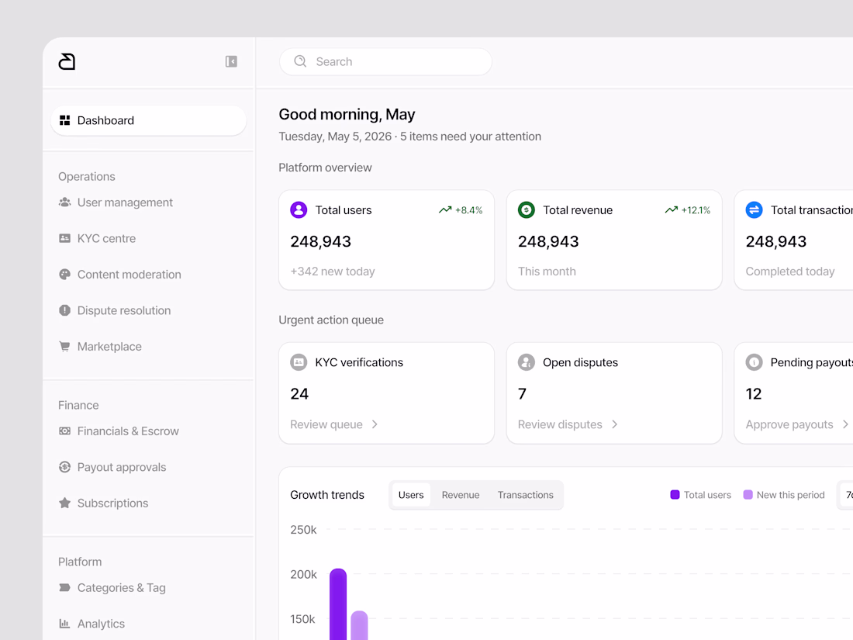Open the Total revenue card
The width and height of the screenshot is (853, 640).
pyautogui.click(x=614, y=240)
